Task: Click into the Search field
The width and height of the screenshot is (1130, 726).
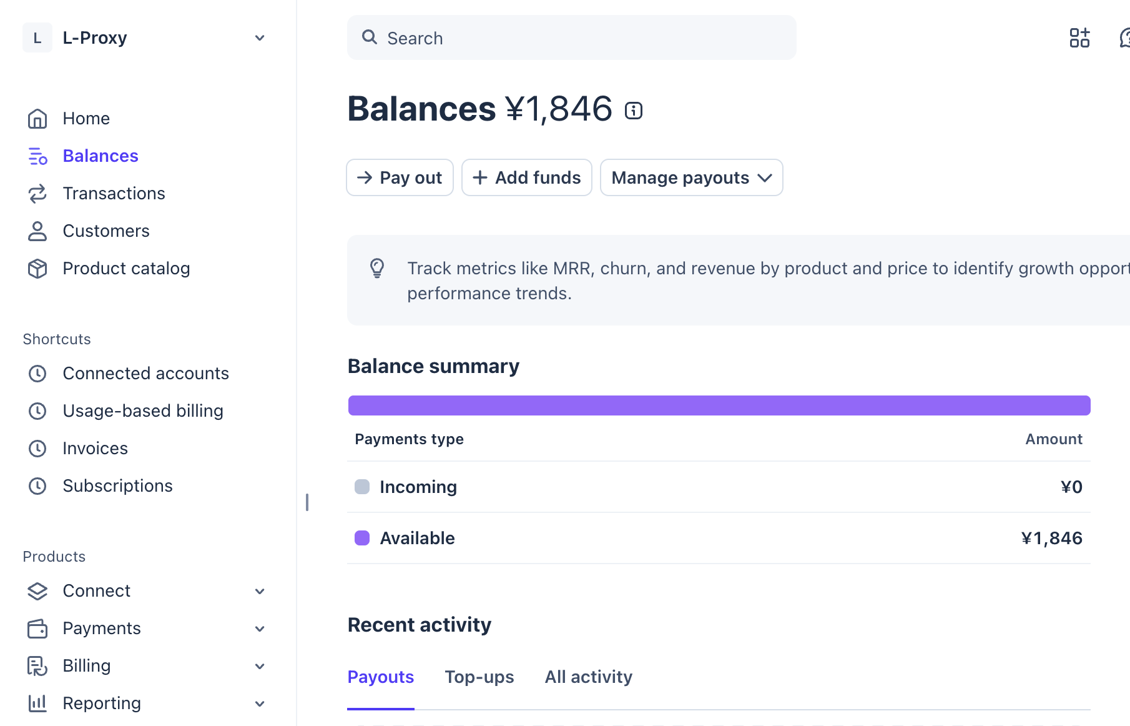Action: (x=571, y=37)
